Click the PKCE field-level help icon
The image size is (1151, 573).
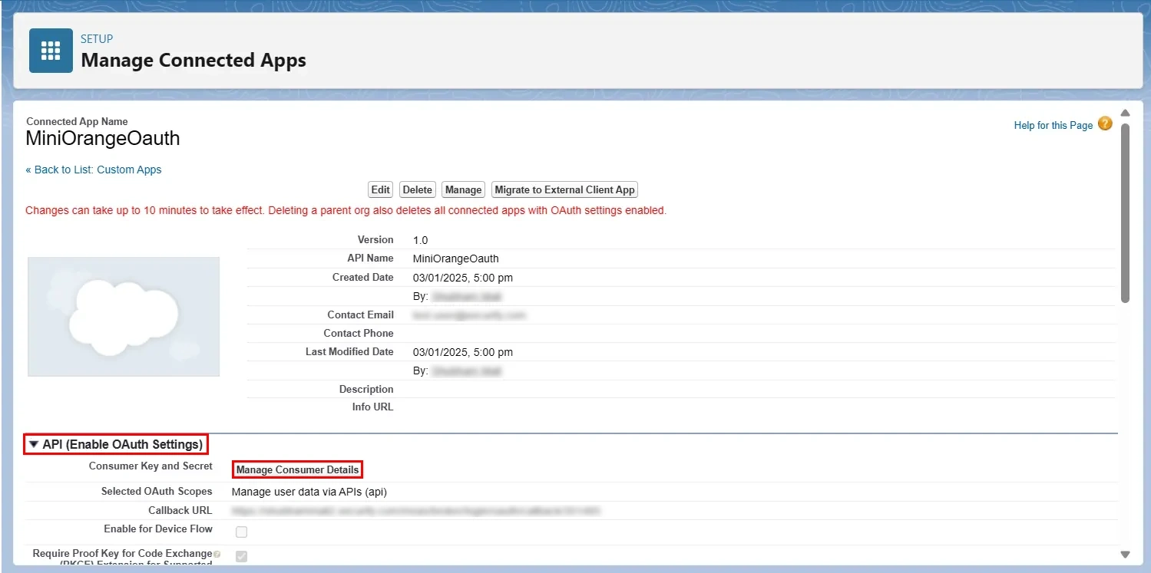(x=218, y=552)
